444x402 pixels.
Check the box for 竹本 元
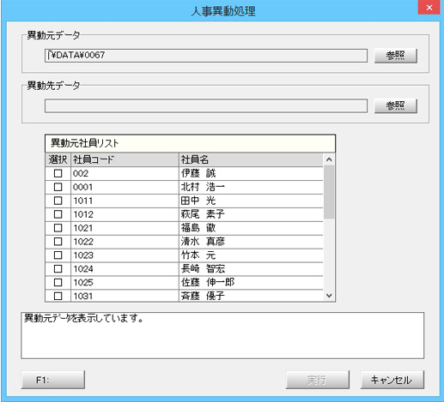[58, 255]
